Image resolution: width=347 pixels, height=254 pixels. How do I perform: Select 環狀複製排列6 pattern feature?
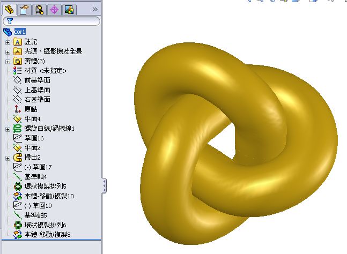click(x=46, y=225)
